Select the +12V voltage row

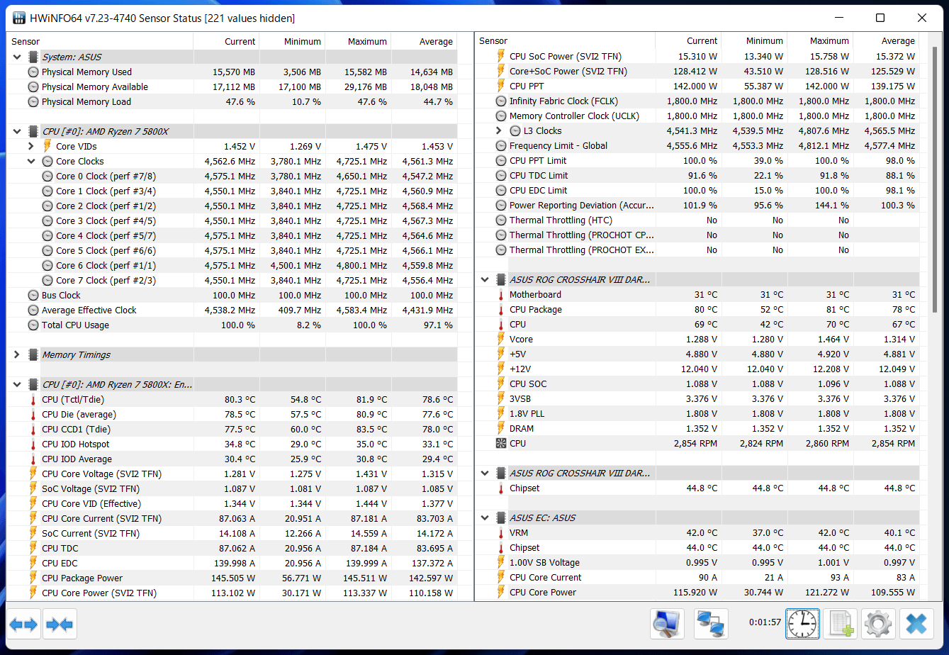(697, 369)
